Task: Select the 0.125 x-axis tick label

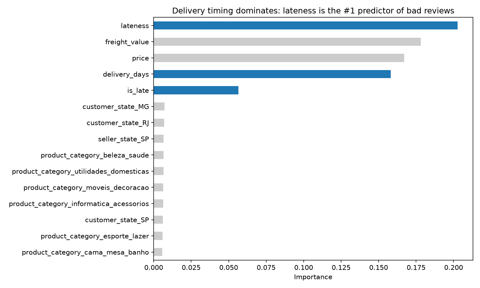Action: (x=341, y=268)
